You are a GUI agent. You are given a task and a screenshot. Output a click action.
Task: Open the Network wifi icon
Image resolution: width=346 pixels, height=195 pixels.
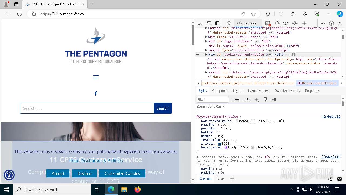(286, 23)
